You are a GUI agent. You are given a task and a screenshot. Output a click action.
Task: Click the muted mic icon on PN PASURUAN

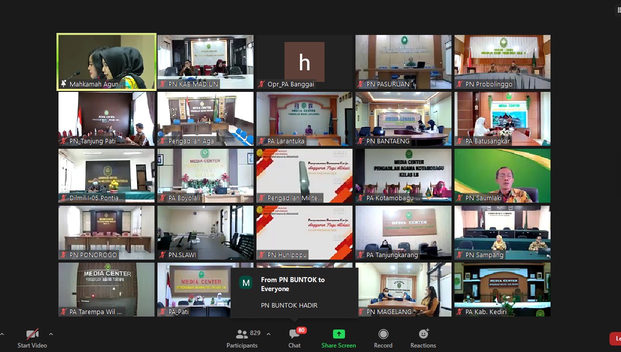(x=360, y=84)
